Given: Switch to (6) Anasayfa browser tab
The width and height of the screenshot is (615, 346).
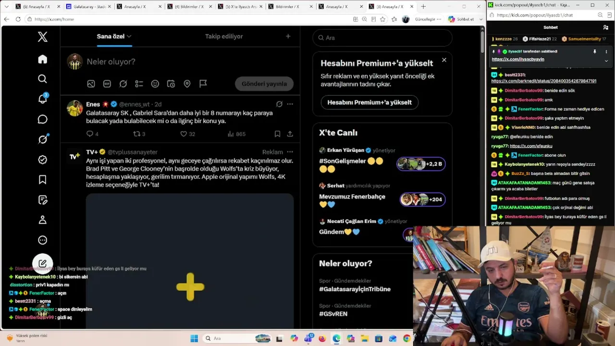Looking at the screenshot, I should [37, 7].
